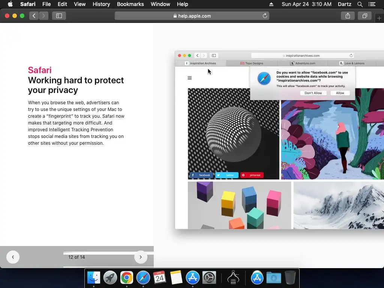Image resolution: width=384 pixels, height=288 pixels.
Task: Open the Share menu
Action: tap(348, 16)
